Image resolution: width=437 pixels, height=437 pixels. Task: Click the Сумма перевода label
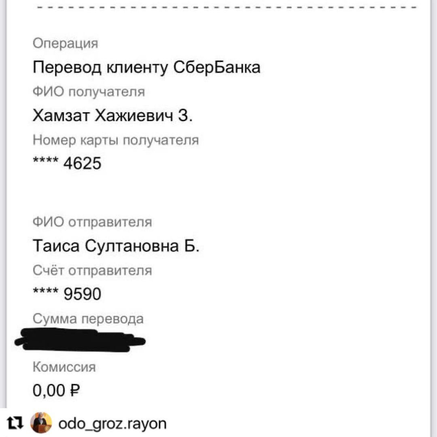click(x=88, y=319)
